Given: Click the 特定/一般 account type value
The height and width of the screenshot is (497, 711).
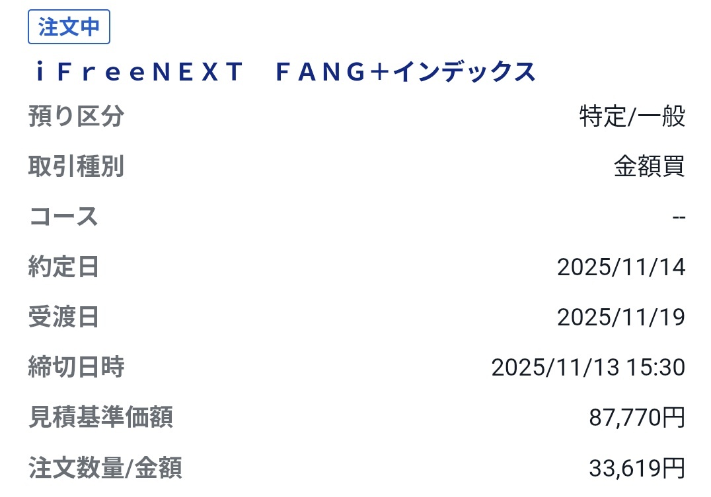Looking at the screenshot, I should pos(632,117).
